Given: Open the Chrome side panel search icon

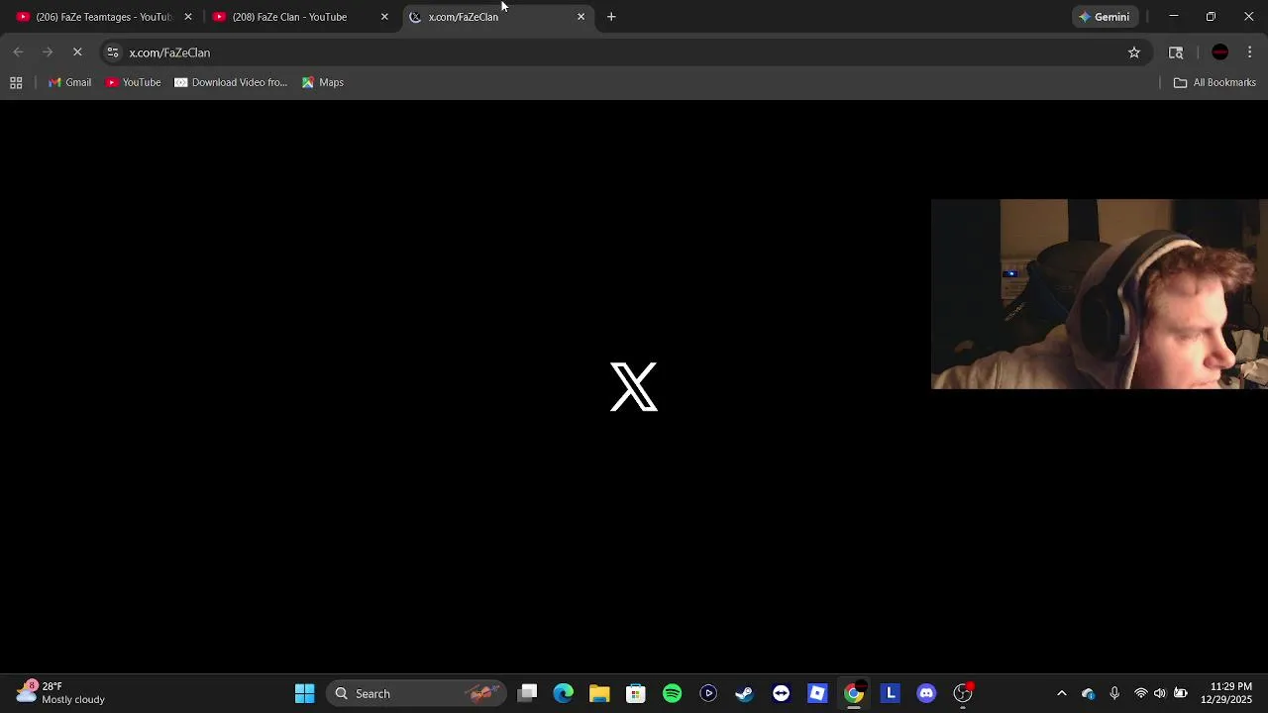Looking at the screenshot, I should pyautogui.click(x=1176, y=52).
